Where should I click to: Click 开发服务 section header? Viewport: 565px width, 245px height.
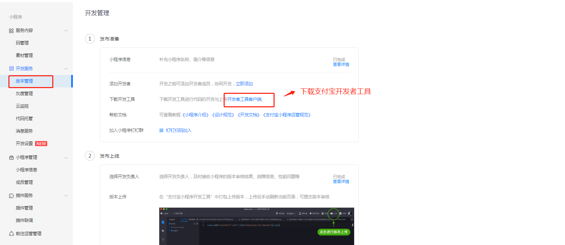point(24,69)
